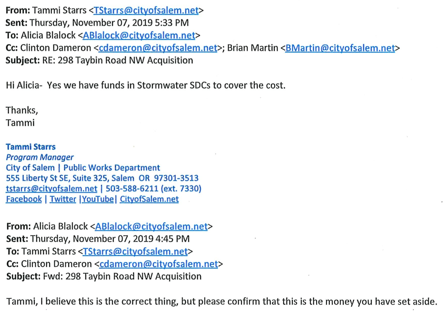Open the YouTube link in signature
The width and height of the screenshot is (448, 316).
tap(98, 199)
